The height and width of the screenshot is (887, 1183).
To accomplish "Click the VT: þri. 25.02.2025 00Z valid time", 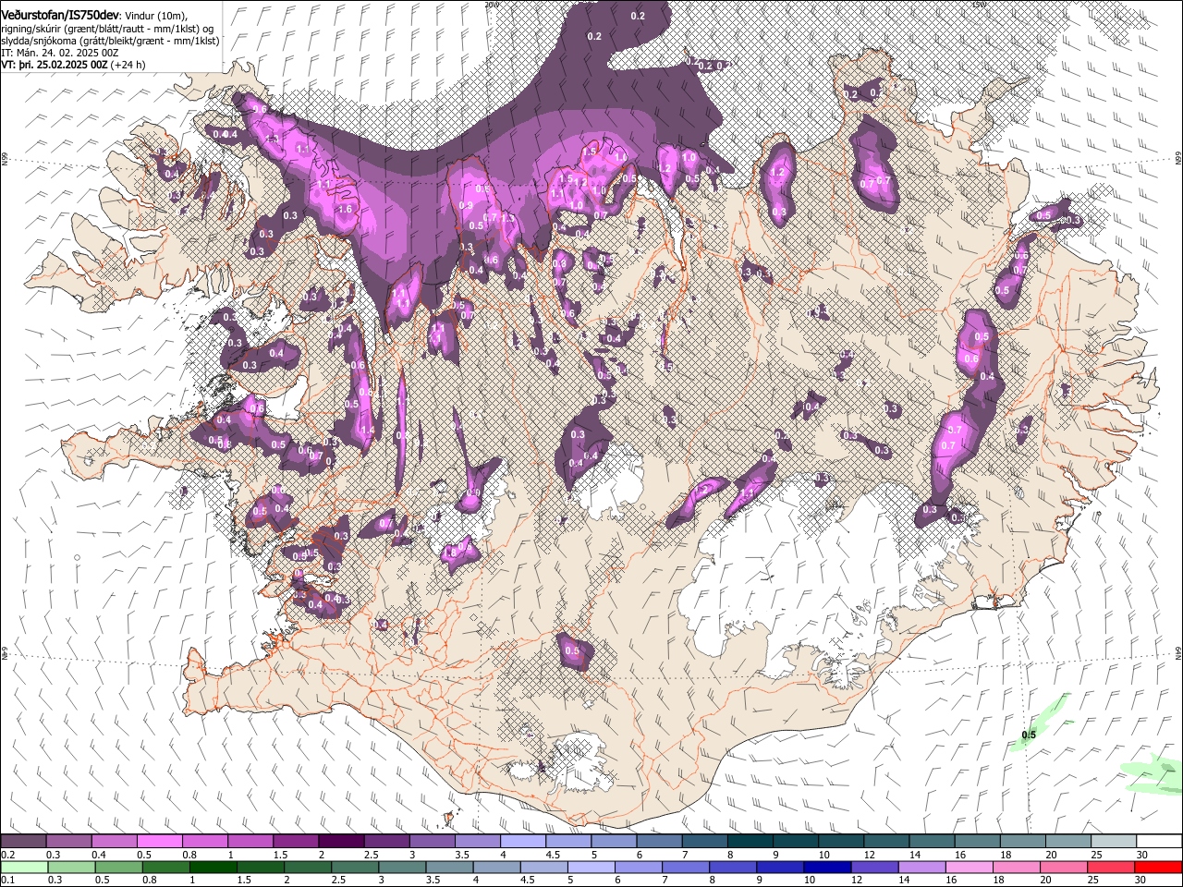I will tap(55, 66).
